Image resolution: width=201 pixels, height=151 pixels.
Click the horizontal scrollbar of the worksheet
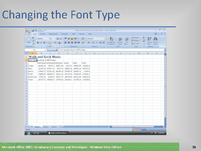click(x=133, y=127)
